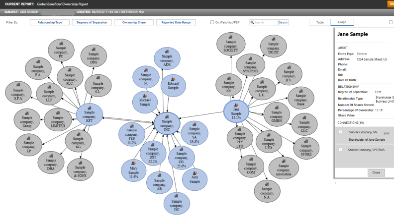Click the Search button
The height and width of the screenshot is (221, 394).
(283, 22)
